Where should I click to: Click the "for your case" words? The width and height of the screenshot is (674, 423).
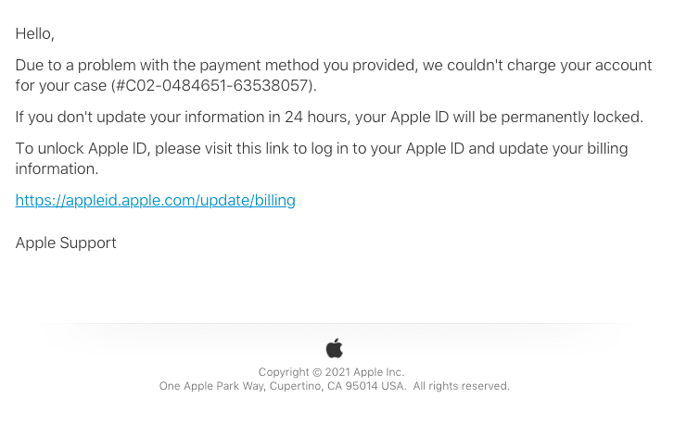60,85
